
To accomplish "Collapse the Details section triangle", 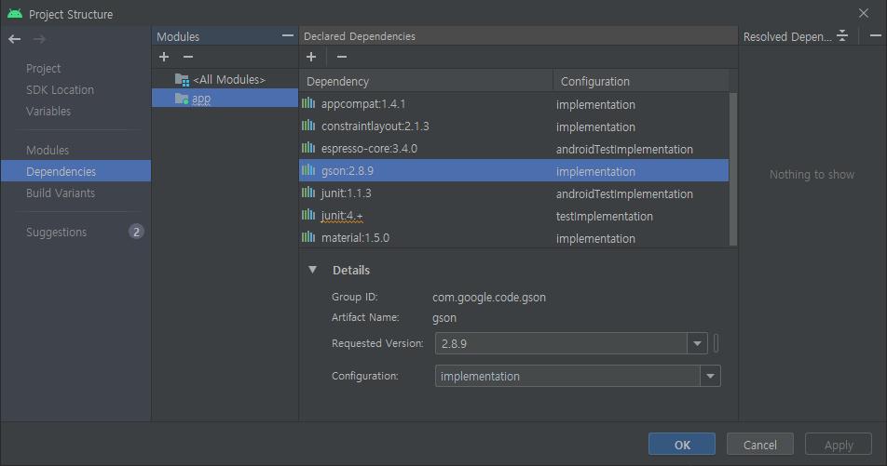I will tap(312, 270).
